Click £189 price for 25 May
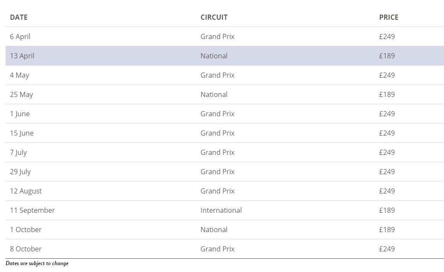The image size is (444, 272). (387, 94)
